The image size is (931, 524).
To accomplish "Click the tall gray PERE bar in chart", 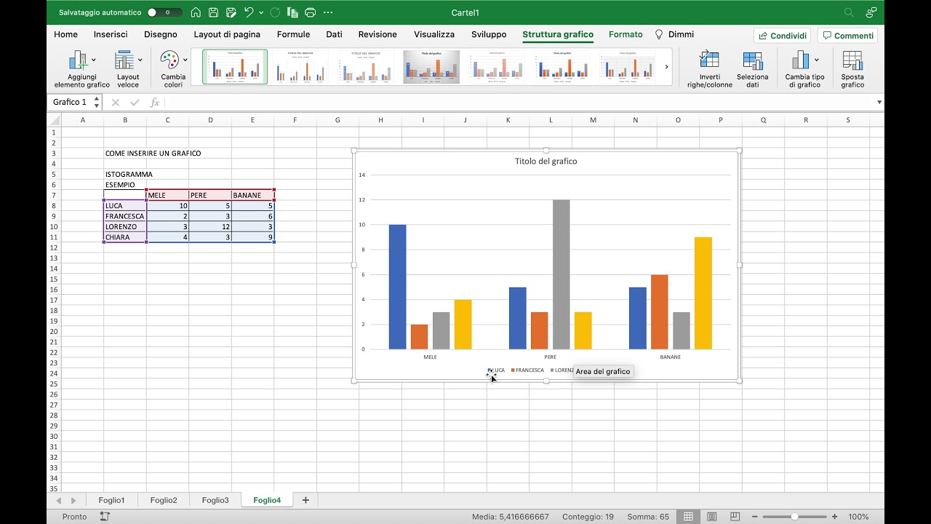I will [561, 274].
